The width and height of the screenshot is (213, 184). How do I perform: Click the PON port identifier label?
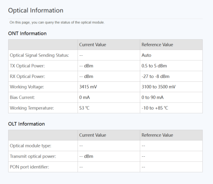pyautogui.click(x=29, y=167)
